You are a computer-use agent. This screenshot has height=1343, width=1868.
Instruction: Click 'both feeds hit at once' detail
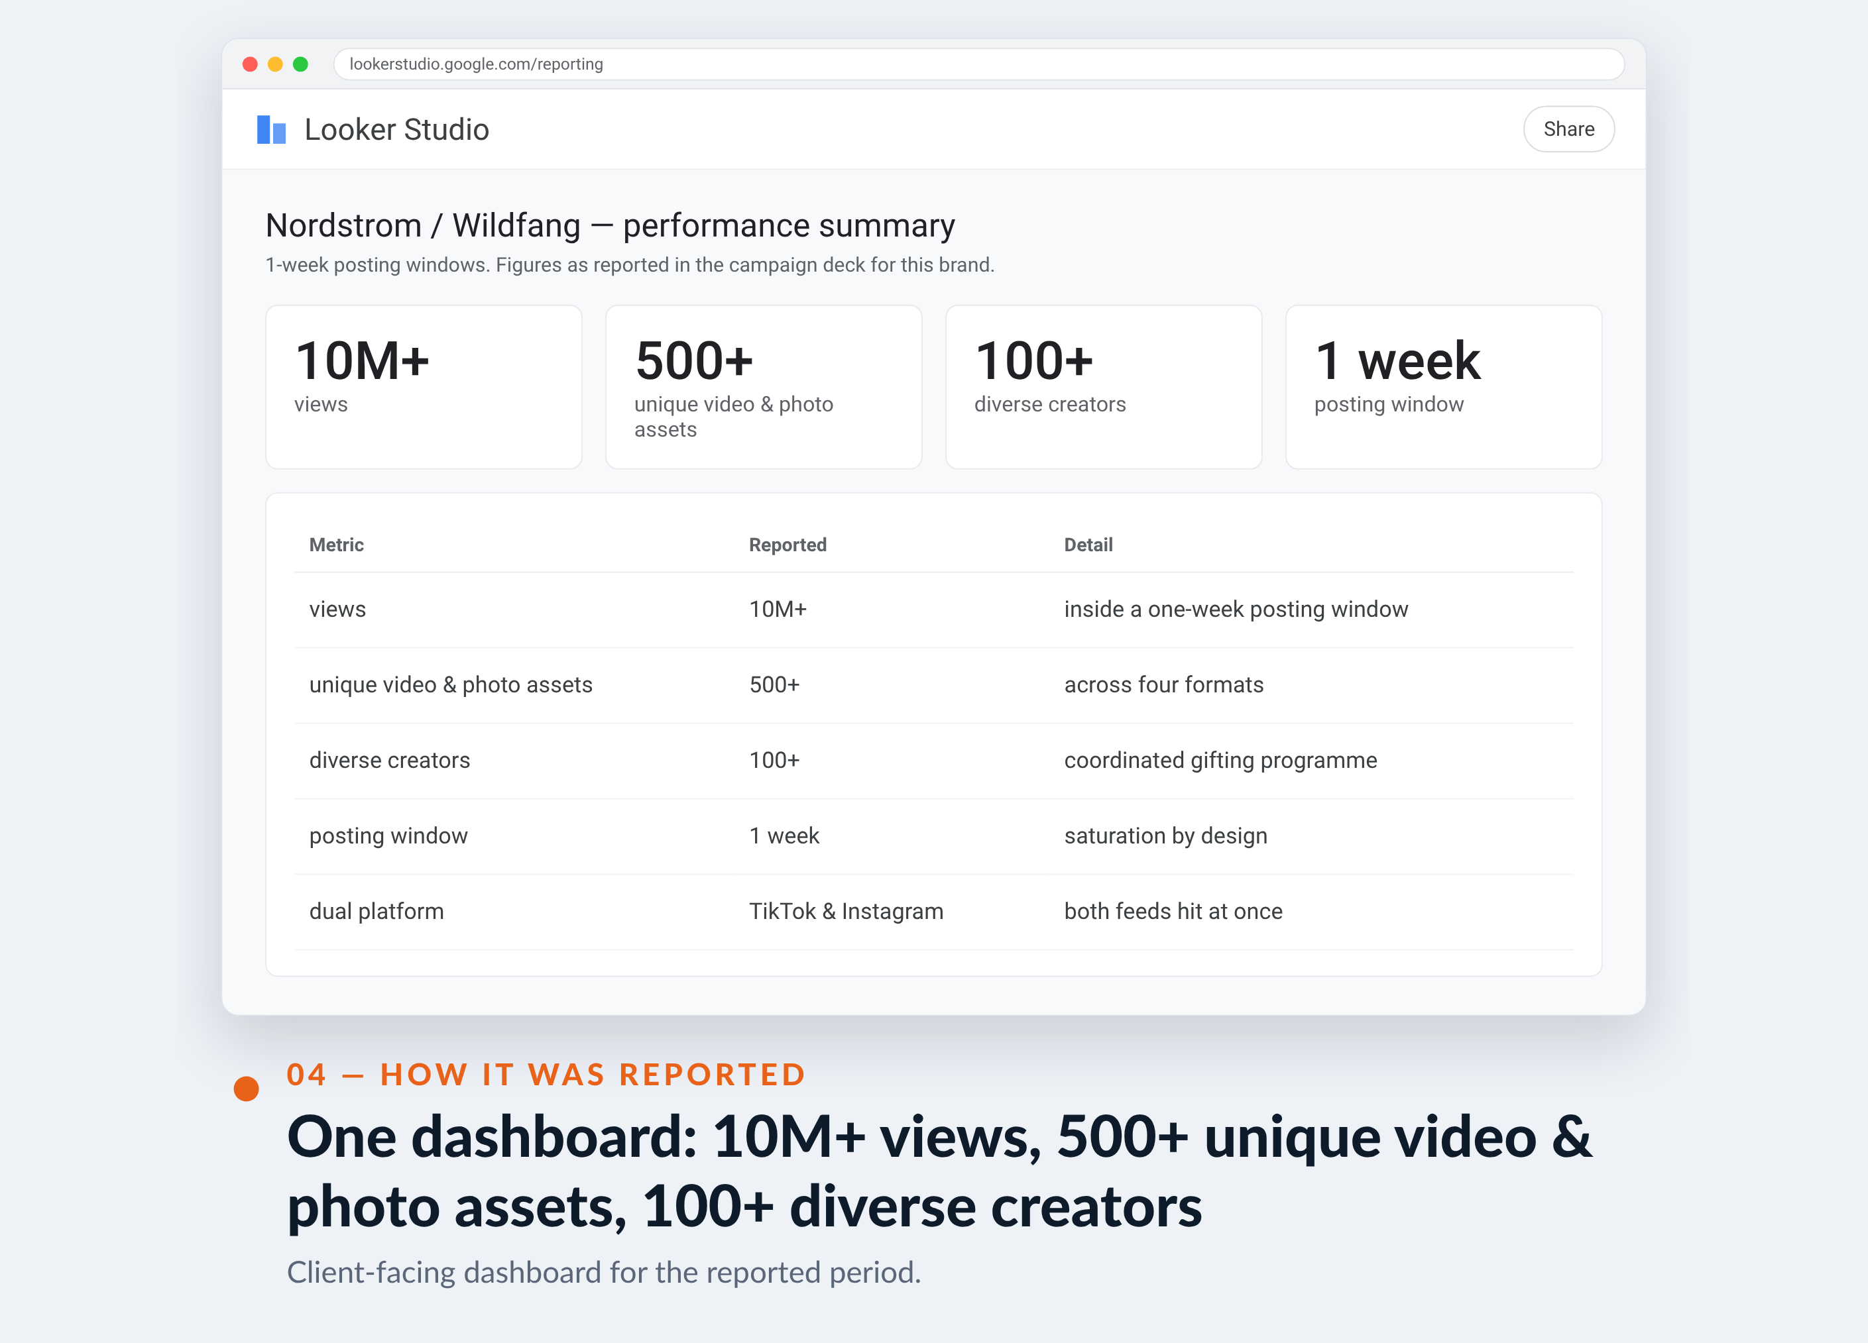[x=1173, y=912]
